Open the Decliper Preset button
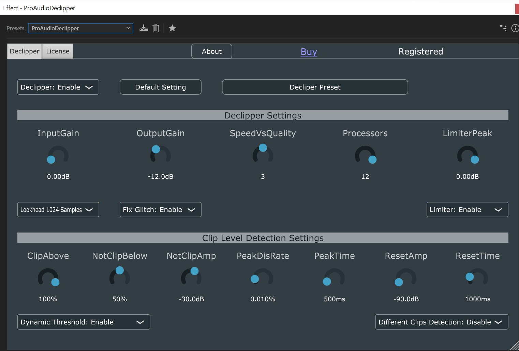519x351 pixels. point(315,87)
